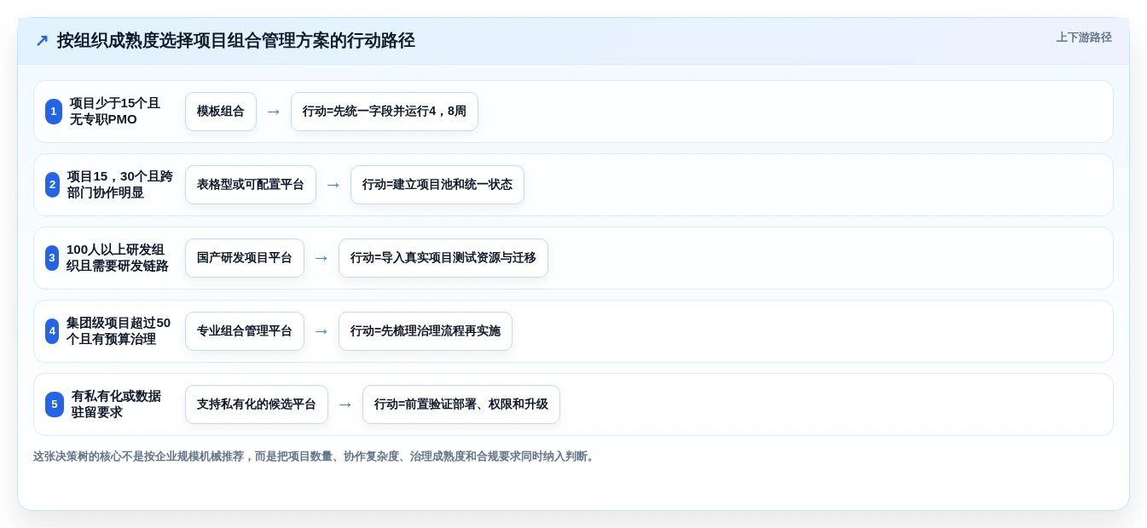
Task: Select the 表格型或可配置平台 box
Action: pyautogui.click(x=251, y=185)
